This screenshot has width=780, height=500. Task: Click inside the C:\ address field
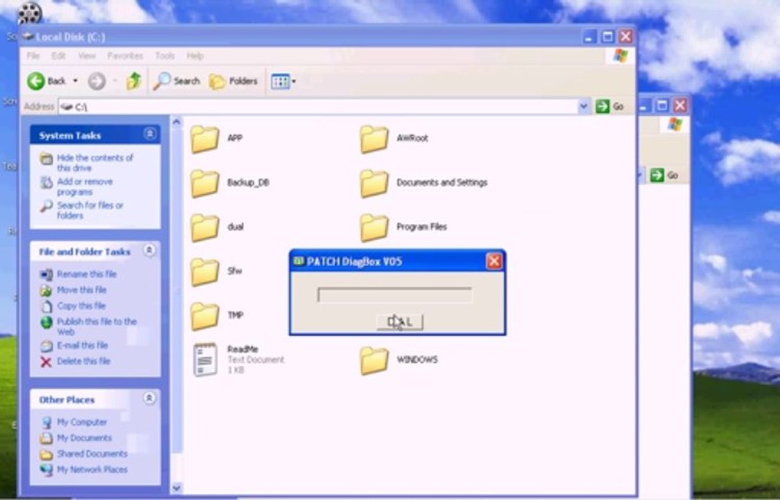(318, 106)
